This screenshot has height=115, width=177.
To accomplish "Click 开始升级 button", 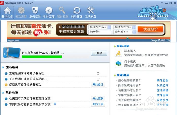I will pos(98,104).
